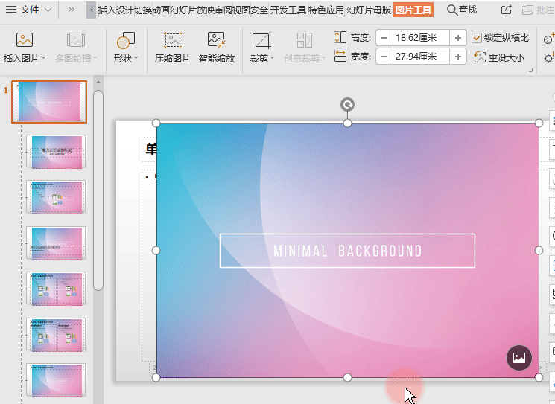Switch to the Picture Tools (图片工具) tab
Viewport: 555px width, 404px height.
click(413, 10)
